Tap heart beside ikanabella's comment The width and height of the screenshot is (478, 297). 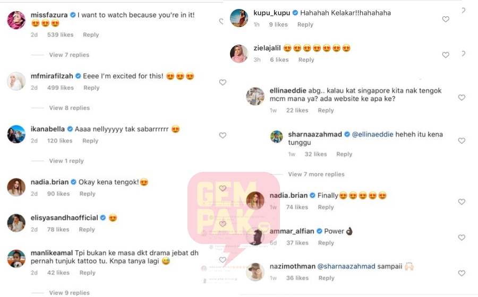223,135
